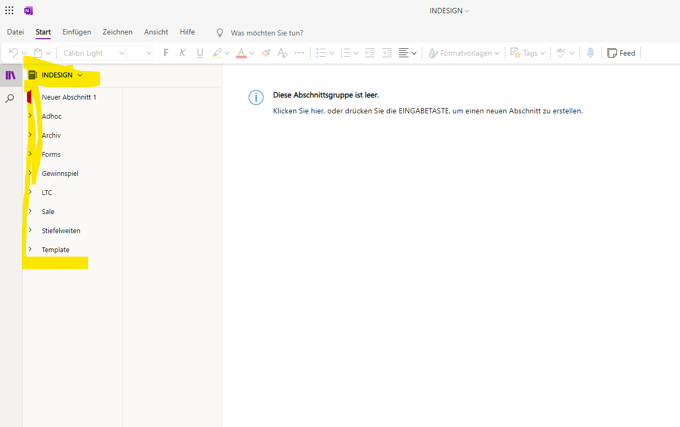The width and height of the screenshot is (680, 427).
Task: Run spell check with the abc icon
Action: (561, 53)
